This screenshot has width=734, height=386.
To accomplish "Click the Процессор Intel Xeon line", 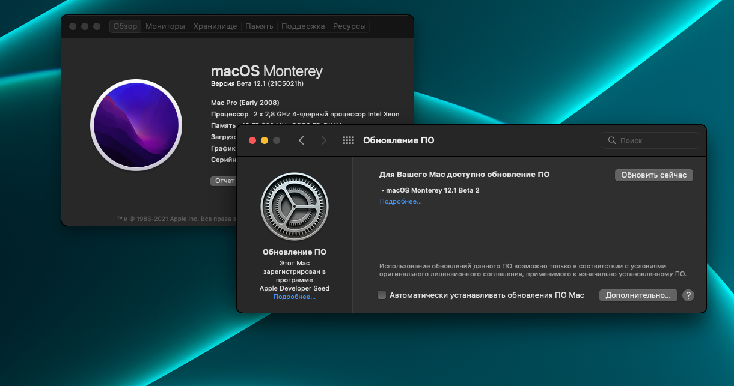I will coord(305,114).
